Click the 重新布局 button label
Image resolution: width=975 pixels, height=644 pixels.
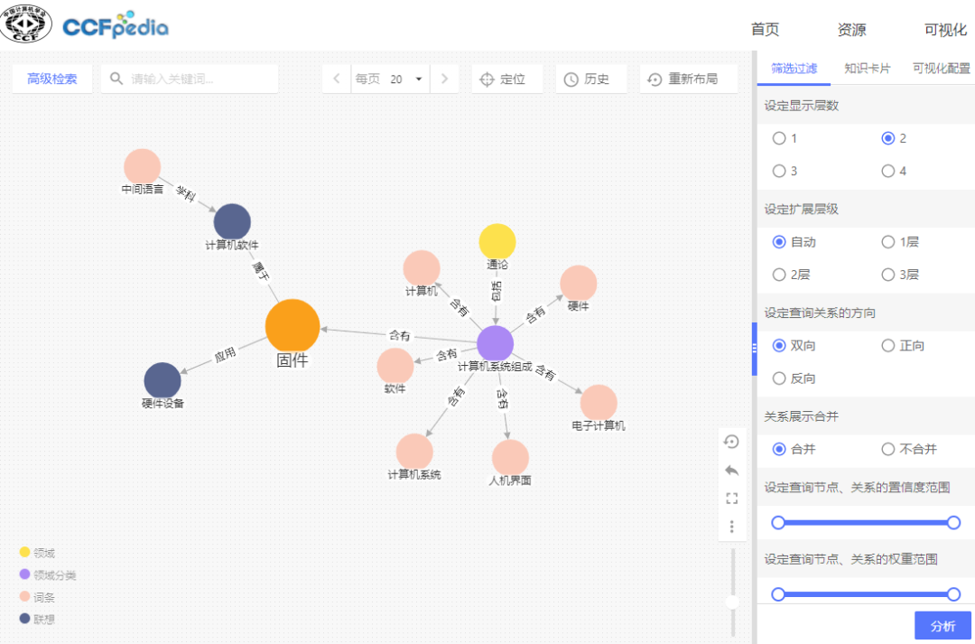(693, 79)
